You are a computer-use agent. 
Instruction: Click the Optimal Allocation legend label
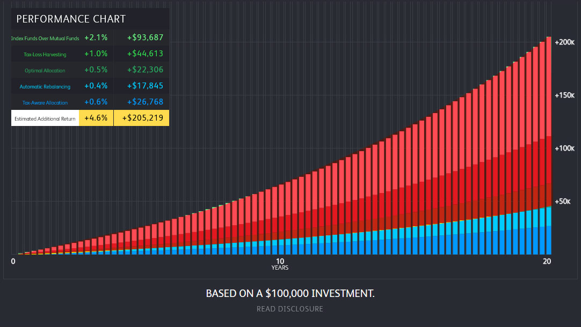coord(45,70)
